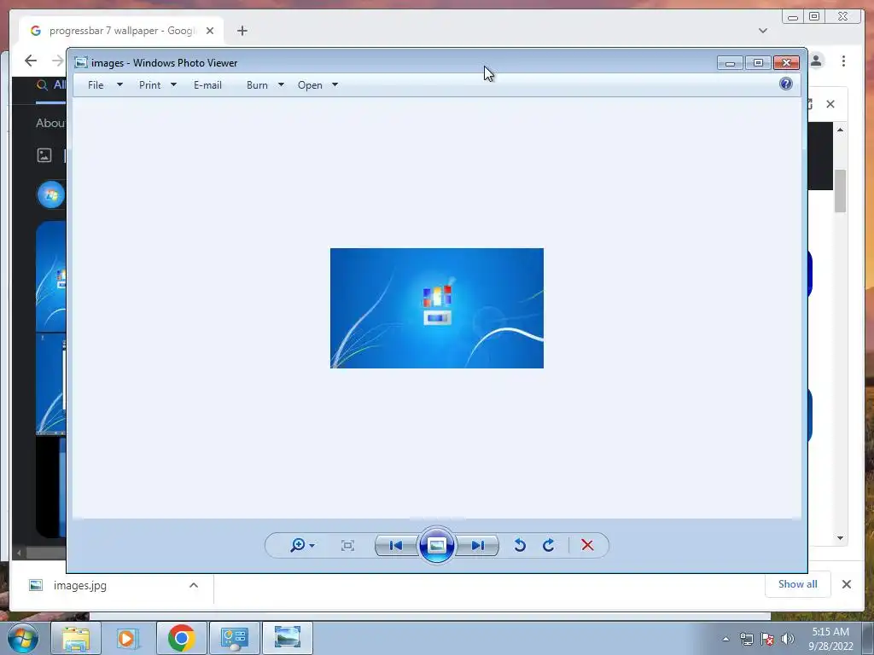Open the Photo Viewer help icon
Screen dimensions: 874x655
(x=786, y=84)
